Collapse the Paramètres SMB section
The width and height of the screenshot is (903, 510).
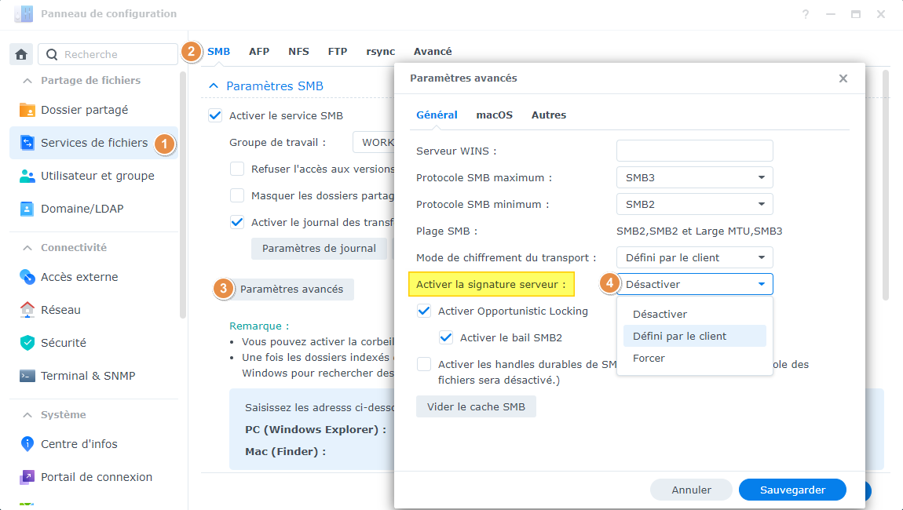214,86
